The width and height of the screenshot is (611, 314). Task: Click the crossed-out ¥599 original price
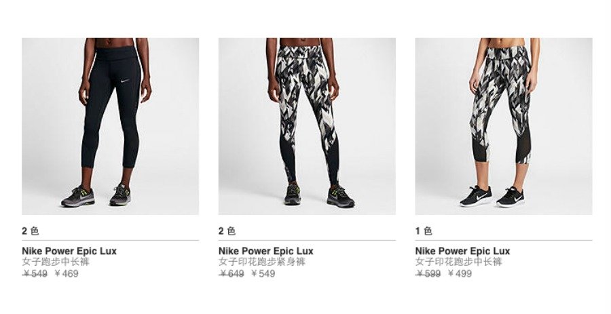point(428,274)
